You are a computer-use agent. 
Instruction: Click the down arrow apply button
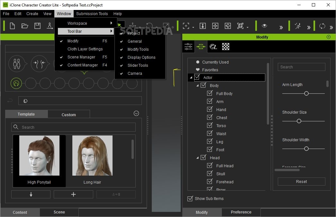click(x=31, y=194)
